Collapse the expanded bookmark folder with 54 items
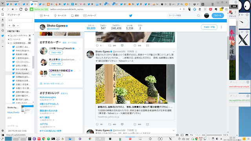 pyautogui.click(x=9, y=43)
